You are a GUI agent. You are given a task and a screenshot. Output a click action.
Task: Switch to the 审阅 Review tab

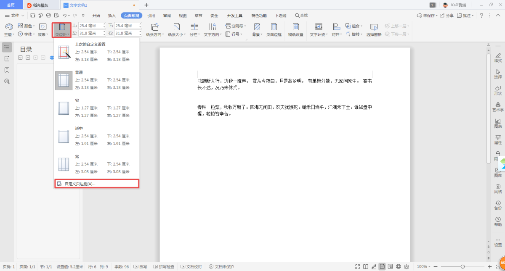(x=167, y=16)
